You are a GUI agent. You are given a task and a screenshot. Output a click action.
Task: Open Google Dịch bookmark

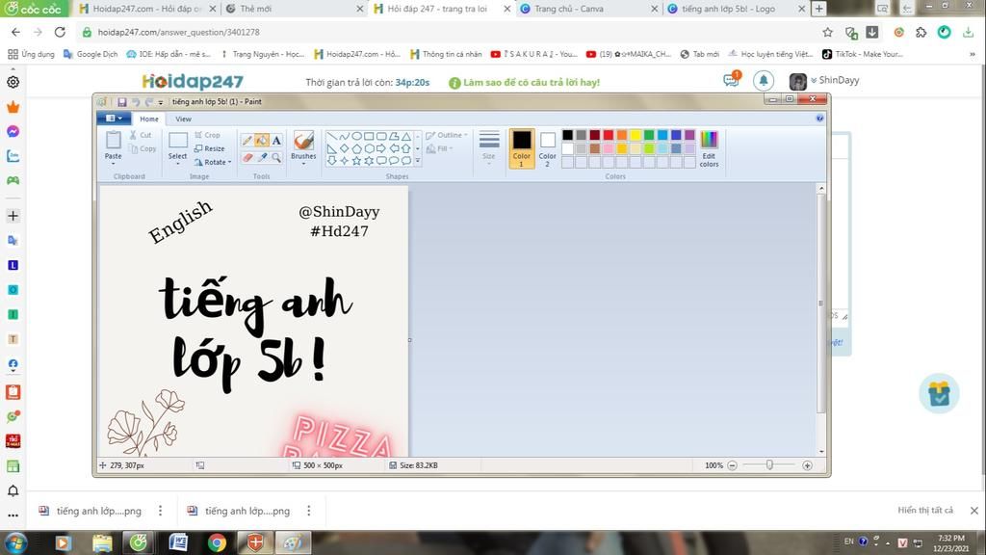click(x=91, y=54)
